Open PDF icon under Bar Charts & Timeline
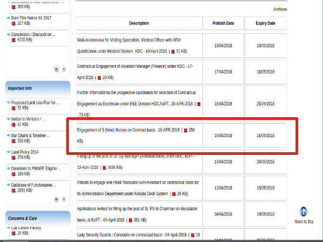The image size is (323, 242). coord(13,141)
